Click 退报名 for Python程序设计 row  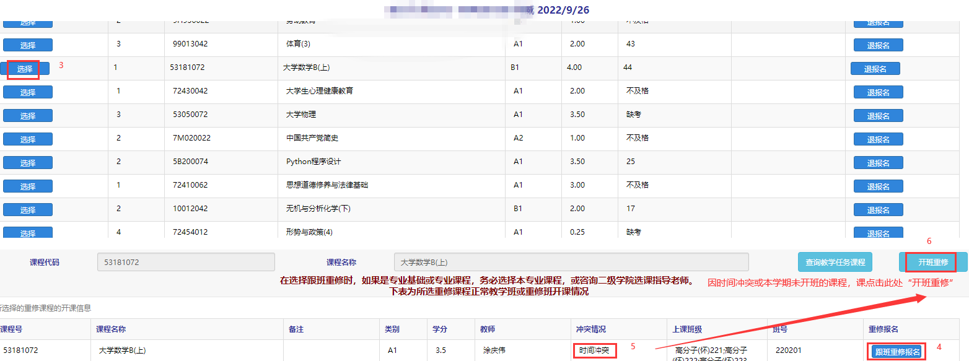(x=878, y=163)
